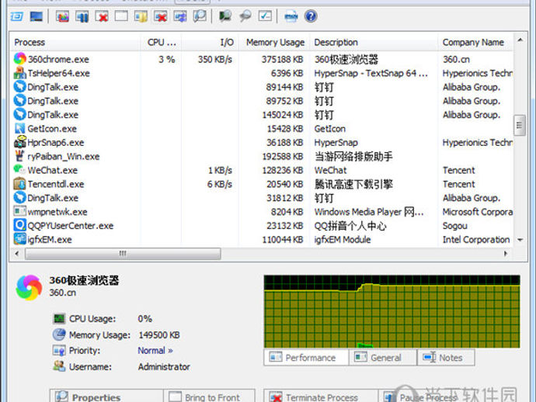Click the GetIcon.exe process icon
This screenshot has width=536, height=402.
[20, 128]
